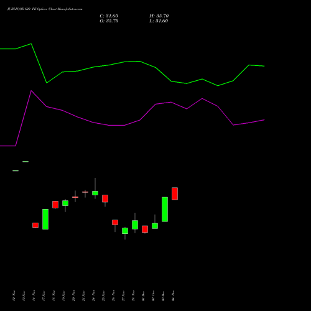Select the 13 Nov date label

tap(24, 295)
